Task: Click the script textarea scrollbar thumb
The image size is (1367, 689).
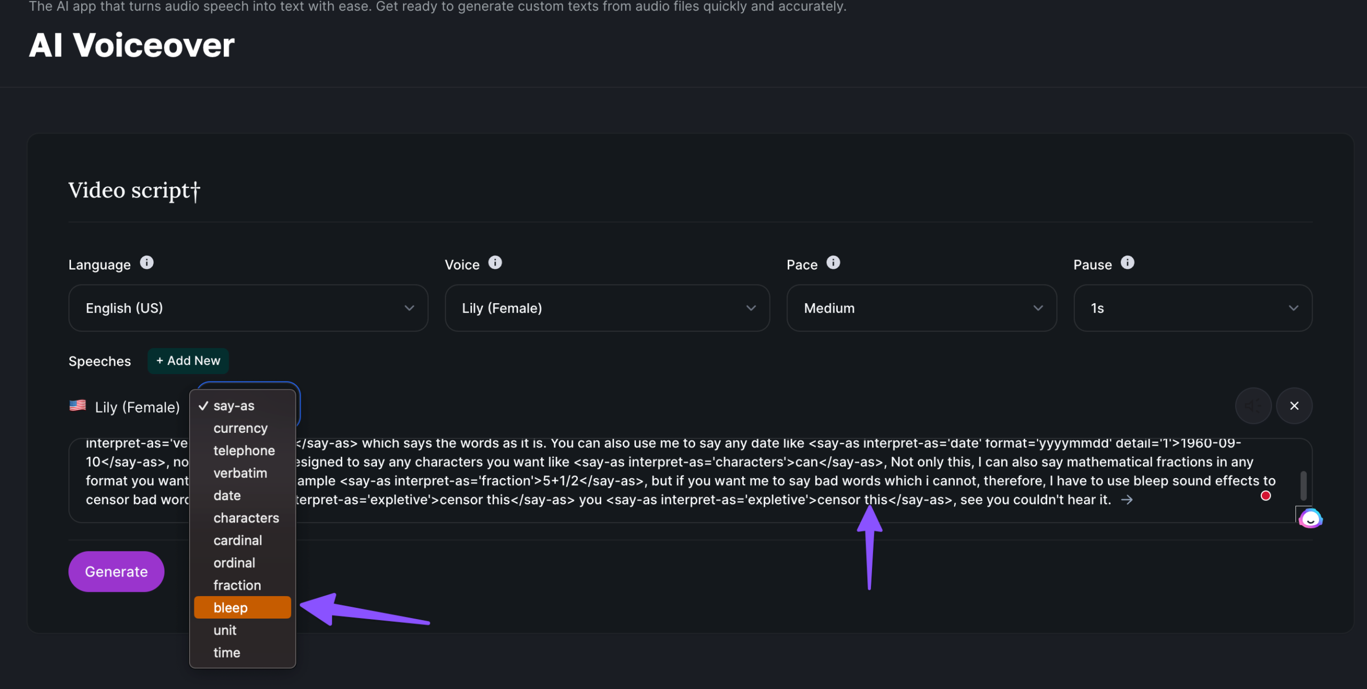Action: (x=1303, y=485)
